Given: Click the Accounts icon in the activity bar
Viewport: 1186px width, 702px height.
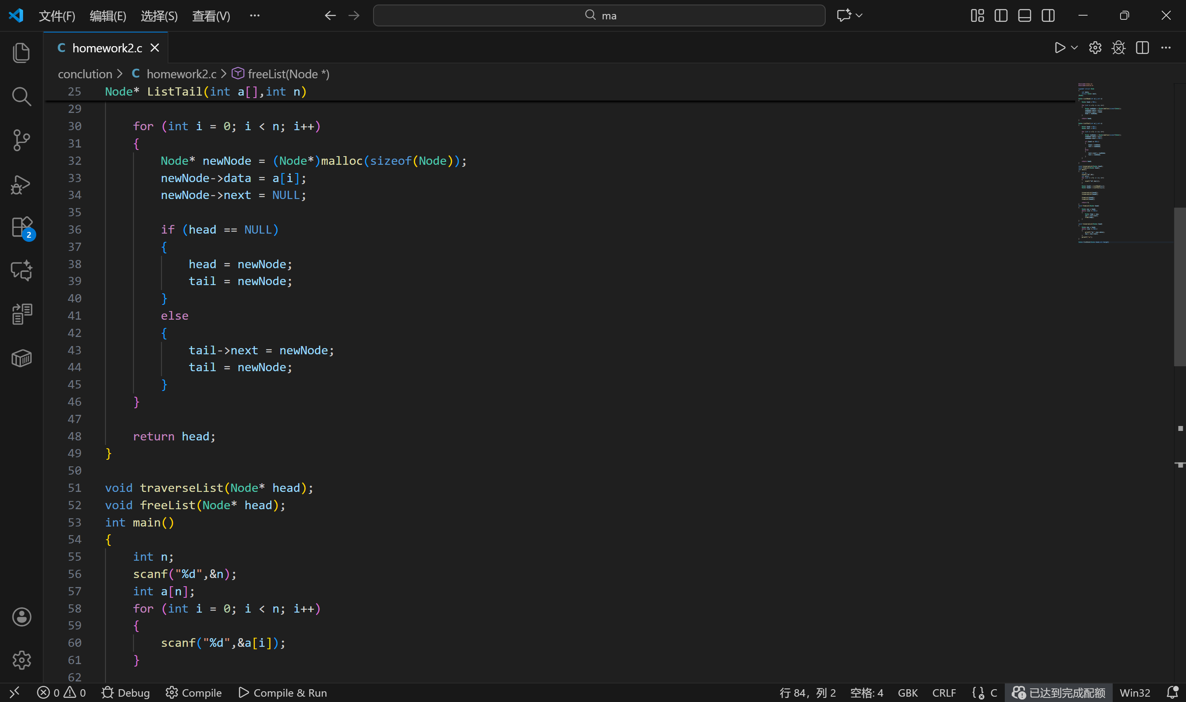Looking at the screenshot, I should click(x=21, y=616).
